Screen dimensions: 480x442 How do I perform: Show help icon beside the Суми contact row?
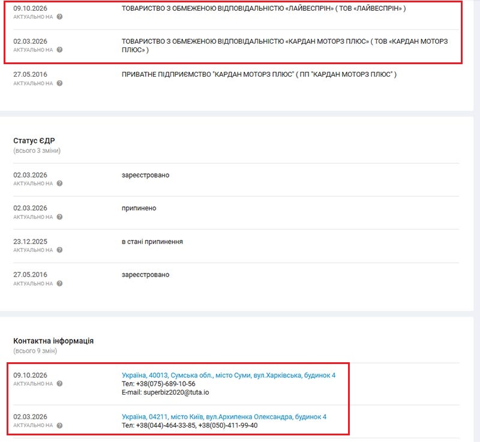59,384
